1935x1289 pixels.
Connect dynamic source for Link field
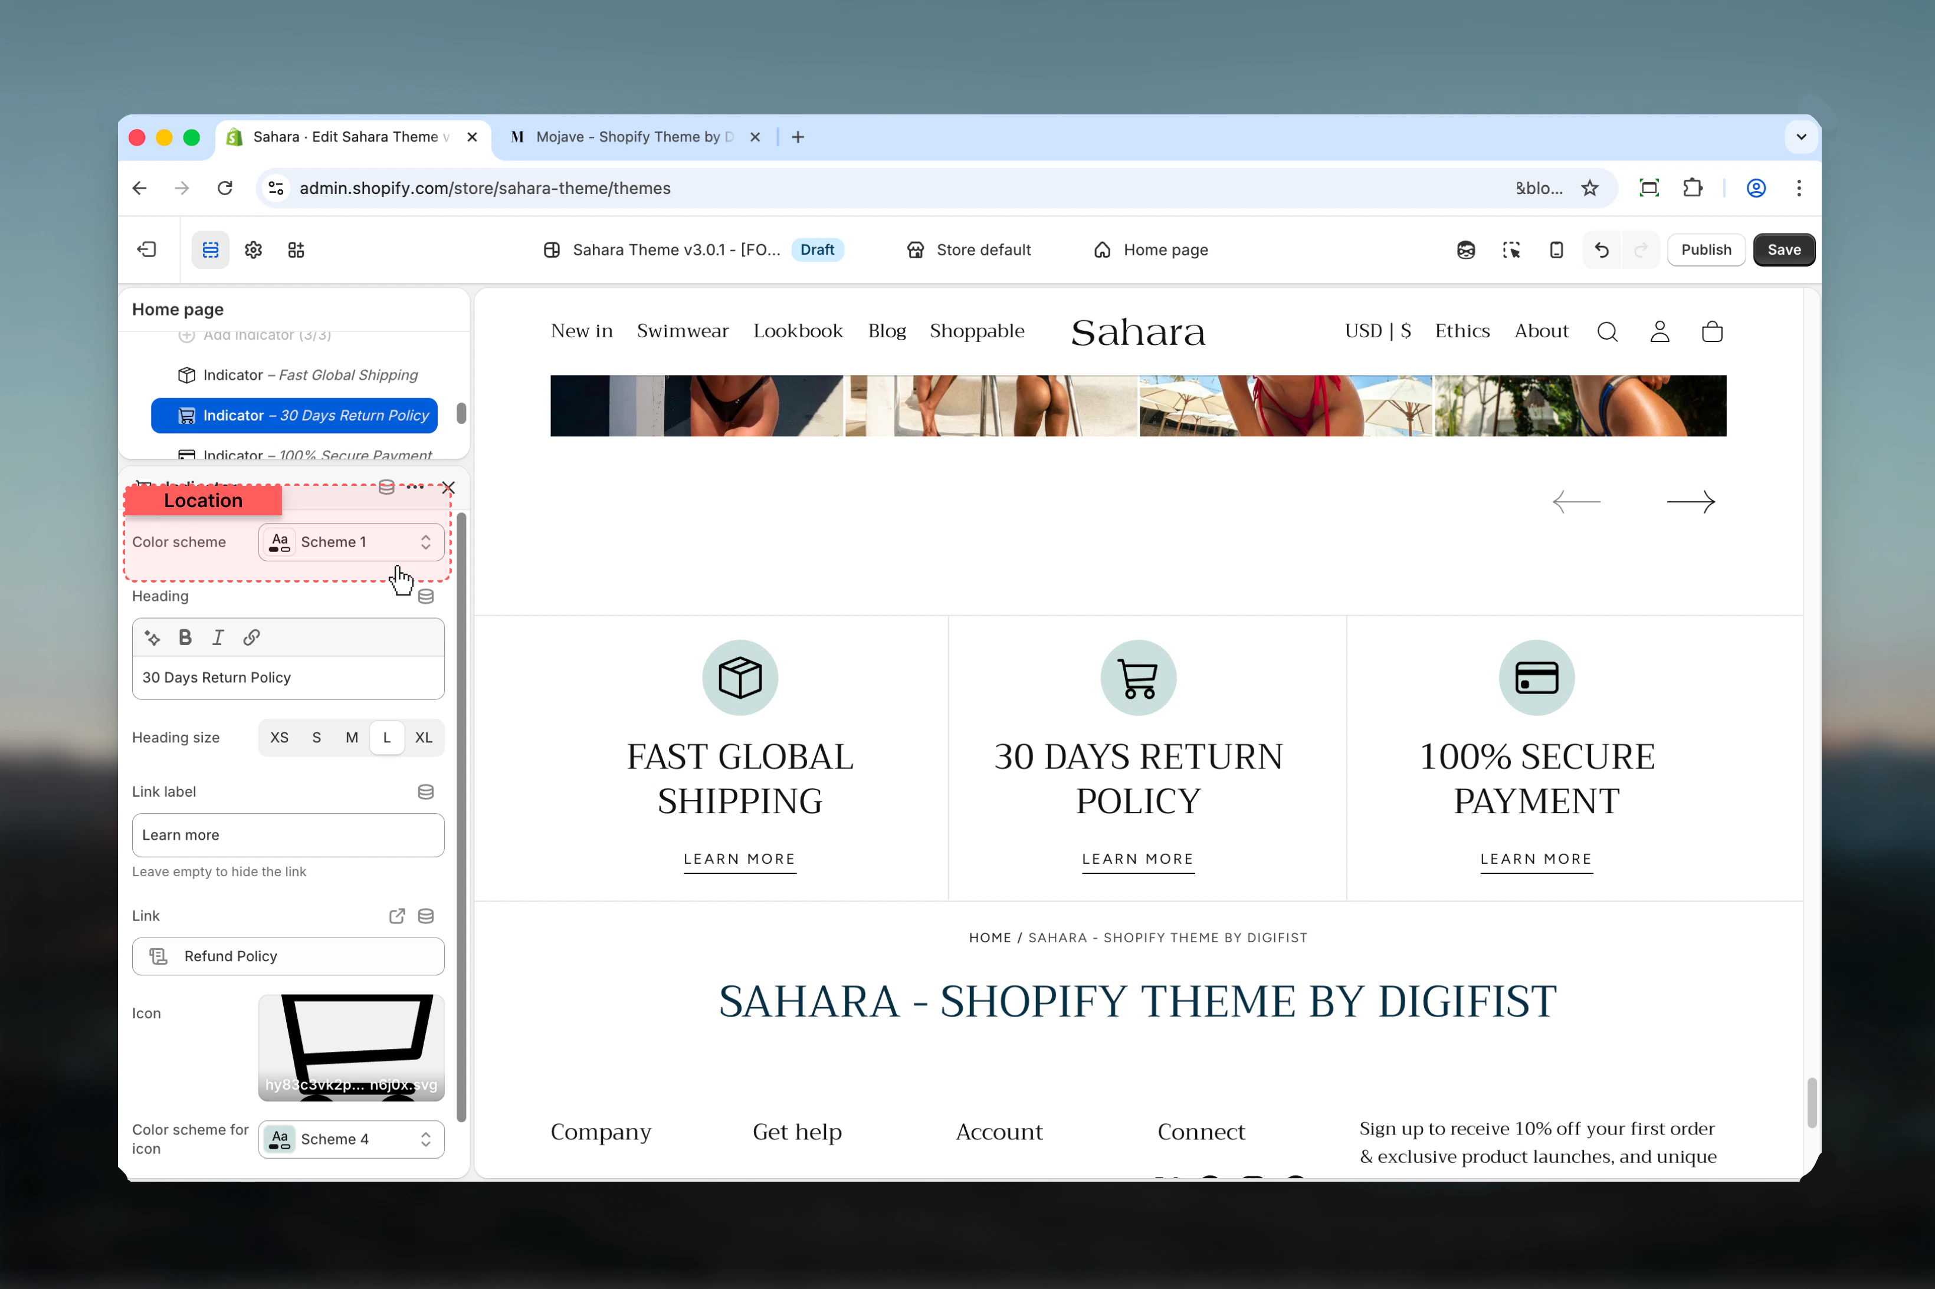coord(426,916)
